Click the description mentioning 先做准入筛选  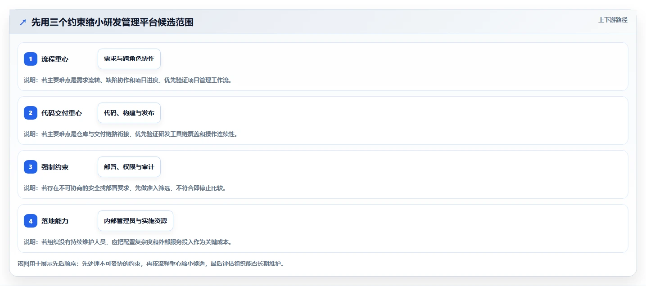pos(125,188)
